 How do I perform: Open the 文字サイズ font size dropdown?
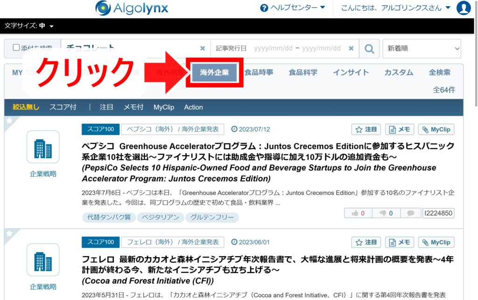[29, 26]
